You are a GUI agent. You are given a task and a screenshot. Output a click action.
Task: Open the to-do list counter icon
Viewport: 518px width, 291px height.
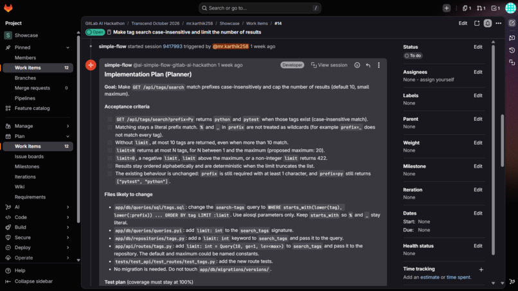coord(496,8)
